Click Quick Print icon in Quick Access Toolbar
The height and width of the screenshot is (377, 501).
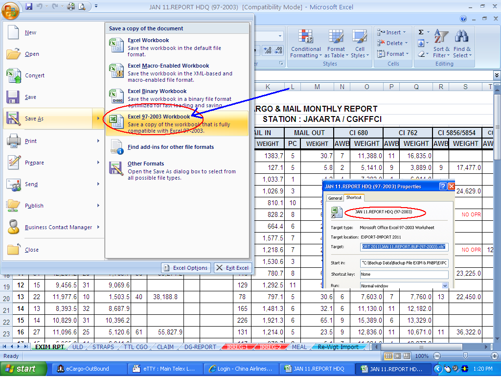71,6
